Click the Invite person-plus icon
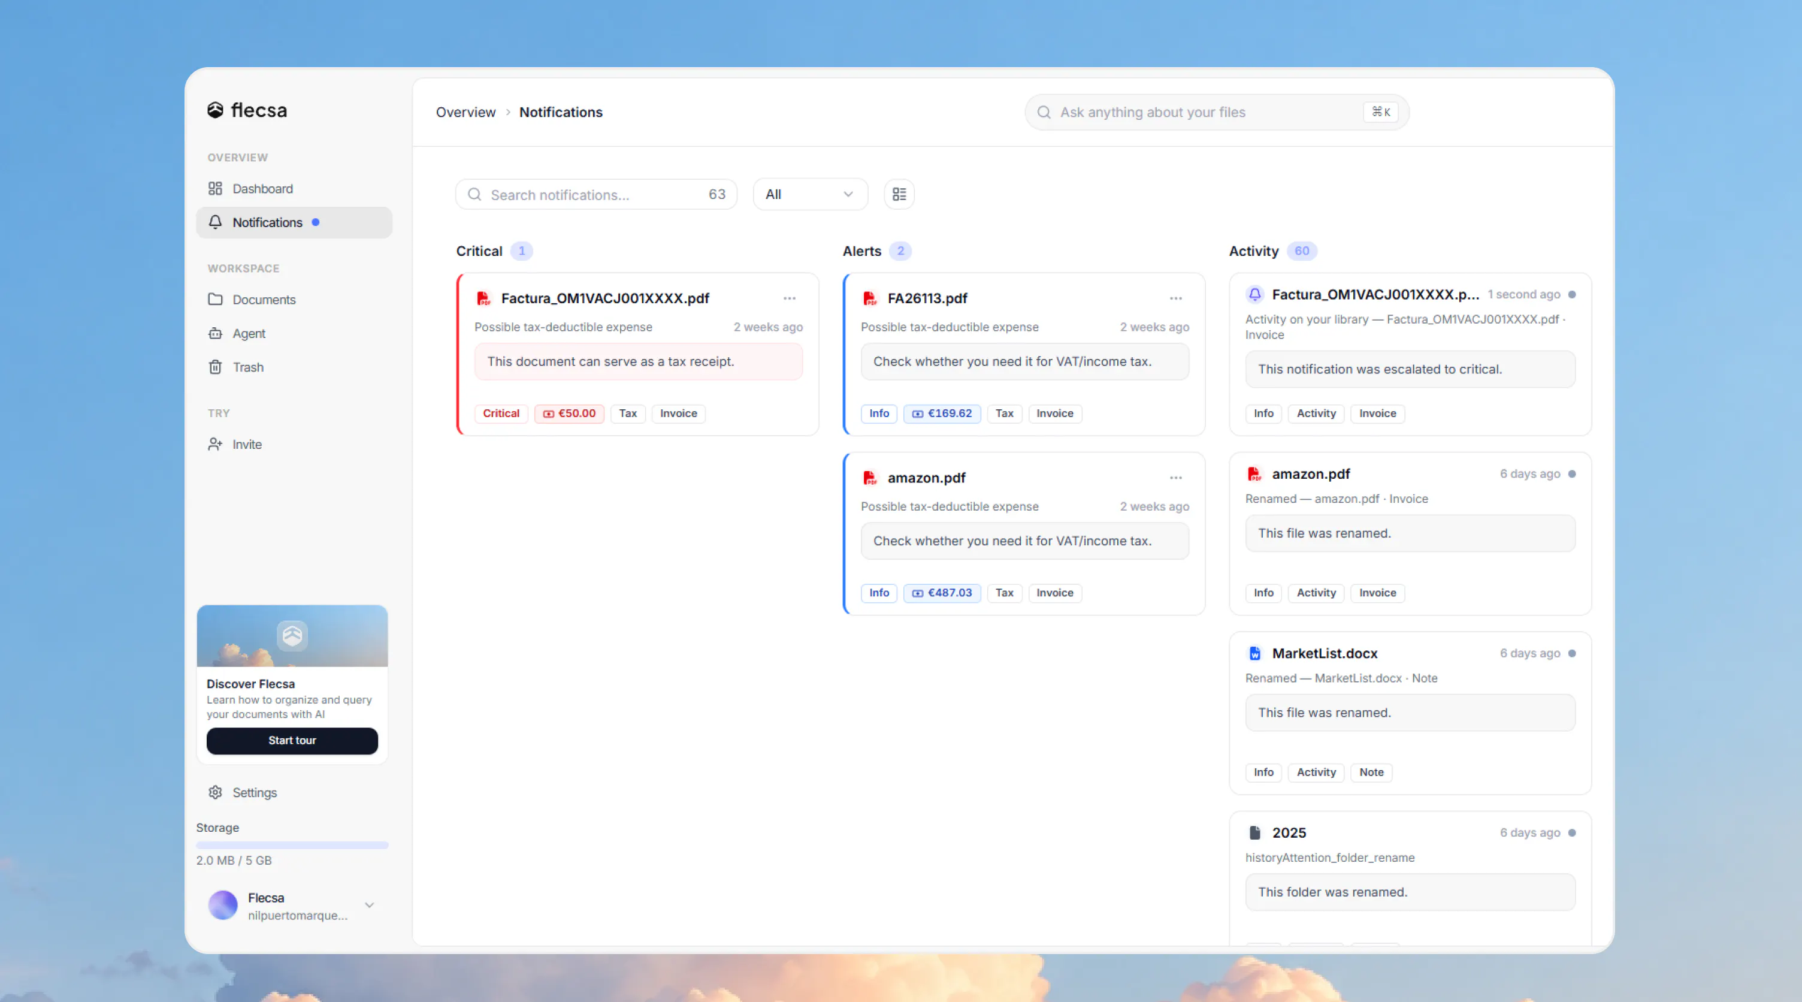The height and width of the screenshot is (1002, 1802). pyautogui.click(x=216, y=443)
